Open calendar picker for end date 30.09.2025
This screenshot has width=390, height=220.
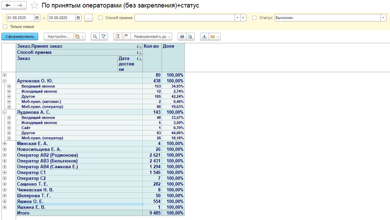pos(78,18)
